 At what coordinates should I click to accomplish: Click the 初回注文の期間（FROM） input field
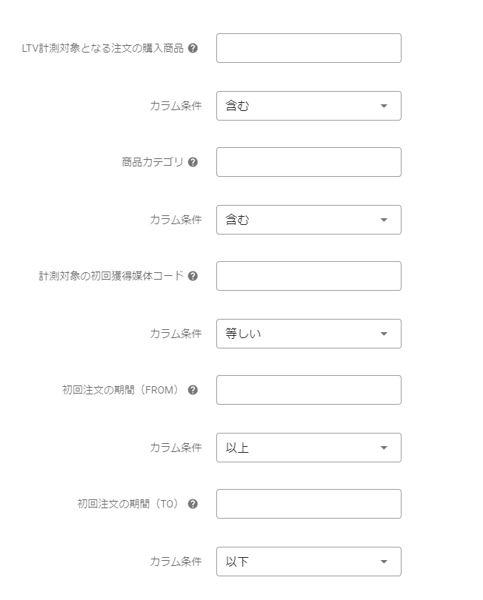[308, 390]
